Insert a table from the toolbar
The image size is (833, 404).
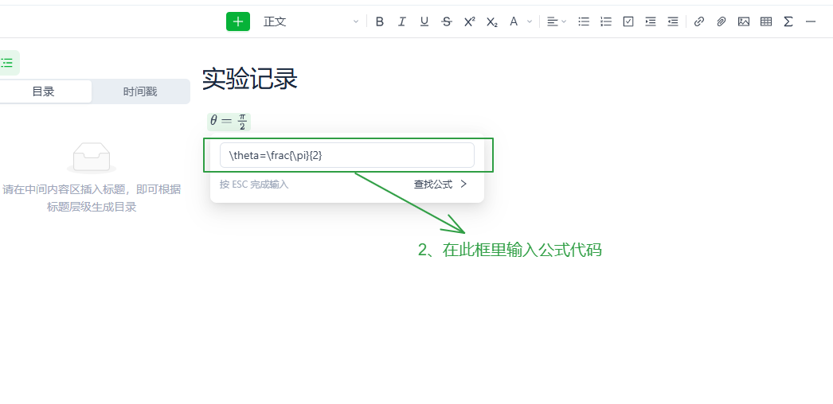[766, 21]
